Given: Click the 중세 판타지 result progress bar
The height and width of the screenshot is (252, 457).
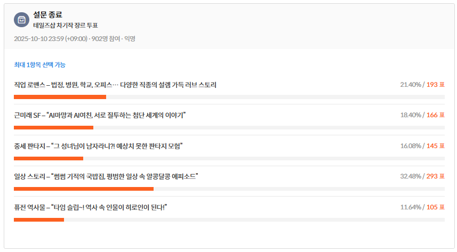Looking at the screenshot, I should 229,158.
